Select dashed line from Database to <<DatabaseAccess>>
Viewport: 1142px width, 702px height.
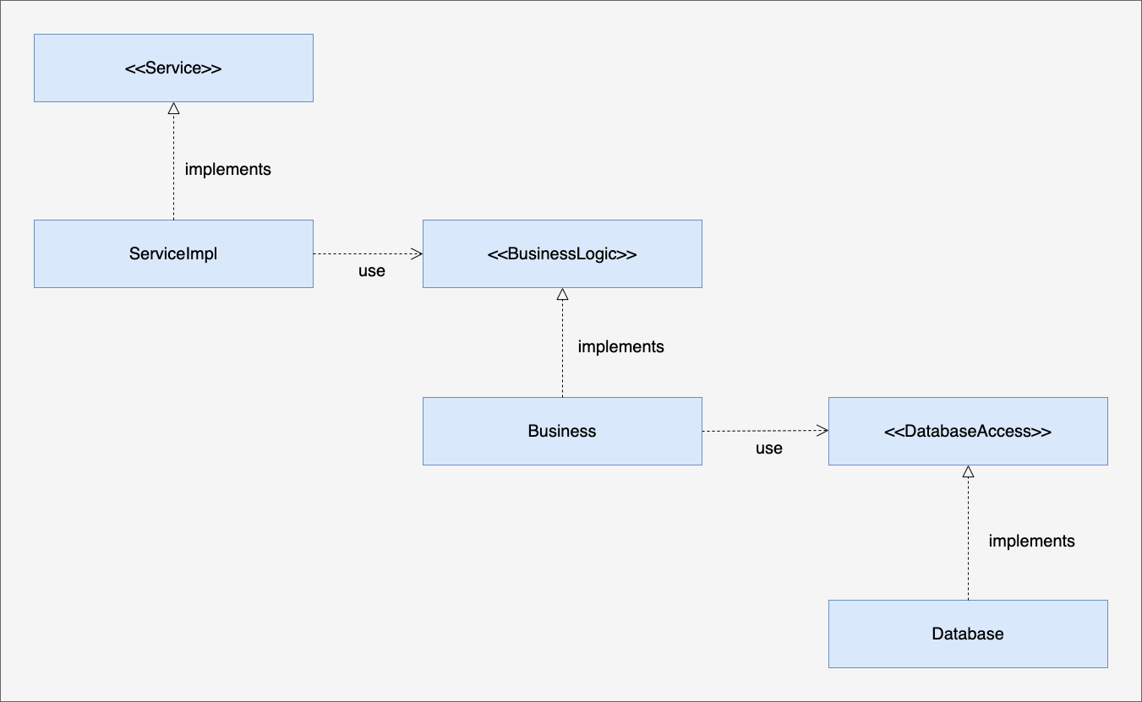tap(968, 539)
